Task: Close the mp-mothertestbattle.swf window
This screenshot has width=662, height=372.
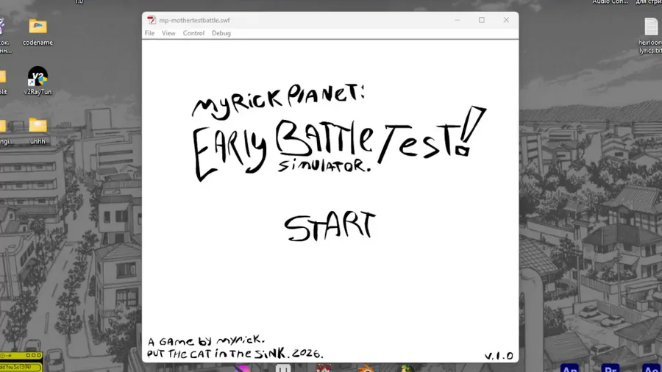Action: click(506, 20)
